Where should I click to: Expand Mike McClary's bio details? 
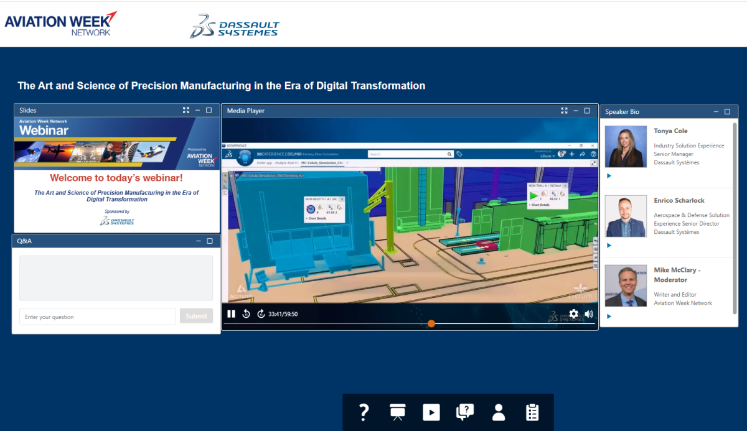[x=609, y=316]
